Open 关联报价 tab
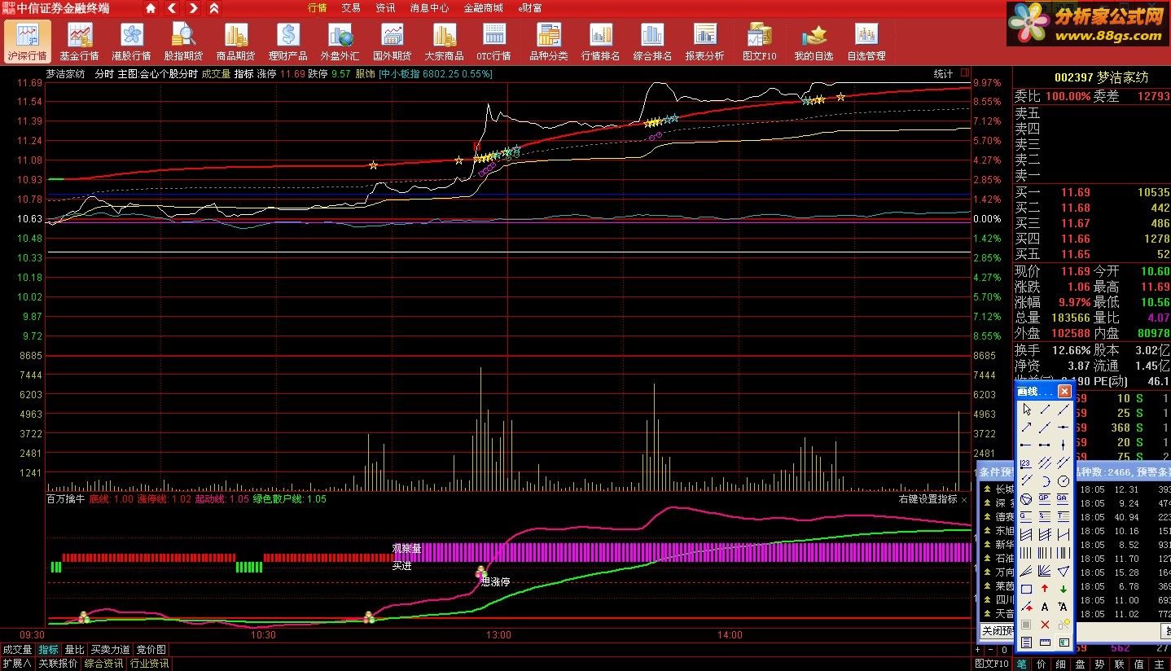This screenshot has width=1171, height=671. [59, 664]
